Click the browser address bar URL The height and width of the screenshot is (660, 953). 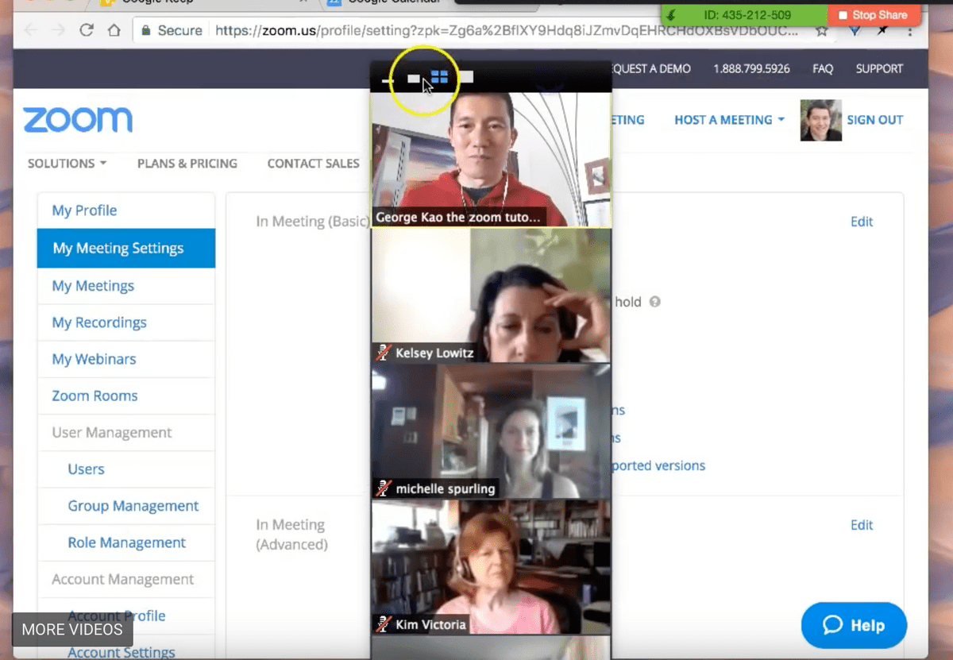click(x=507, y=31)
